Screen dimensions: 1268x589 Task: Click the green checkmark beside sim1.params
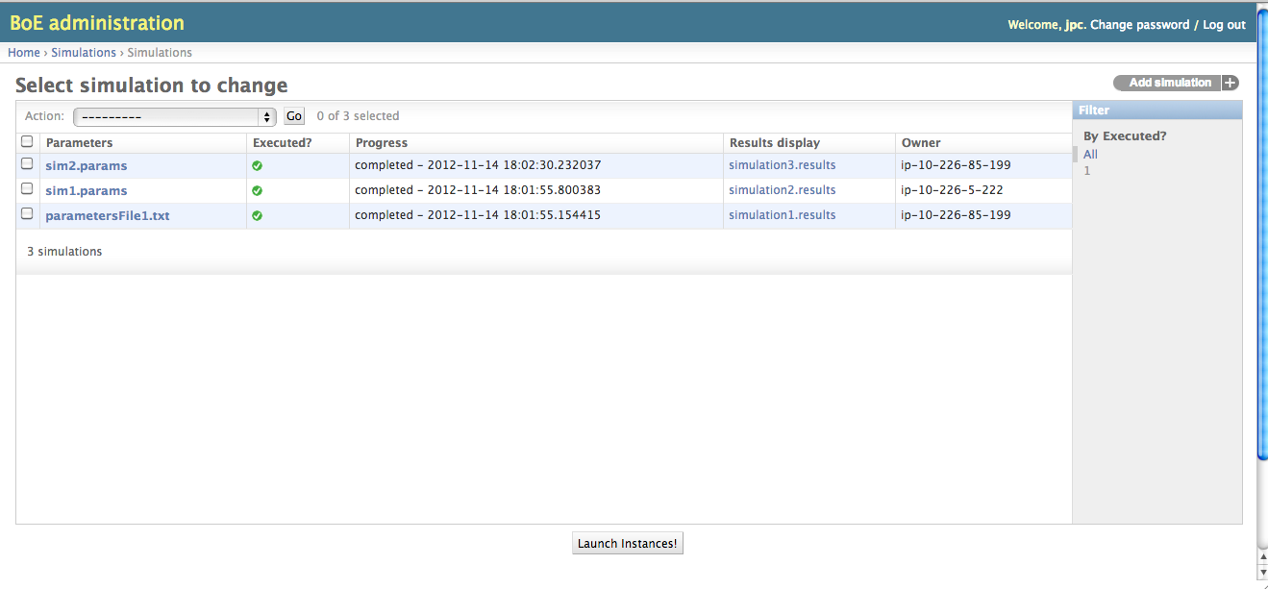coord(257,190)
